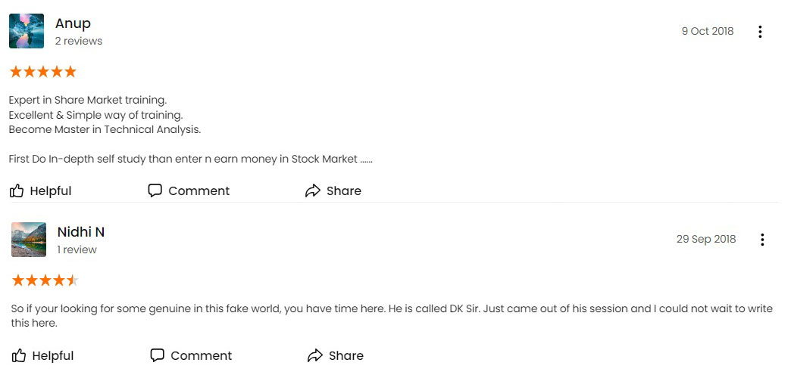
Task: View Nidhi N's 1 review
Action: (77, 249)
